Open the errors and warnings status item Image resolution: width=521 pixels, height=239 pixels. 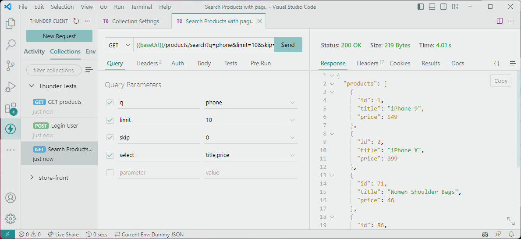coord(30,234)
